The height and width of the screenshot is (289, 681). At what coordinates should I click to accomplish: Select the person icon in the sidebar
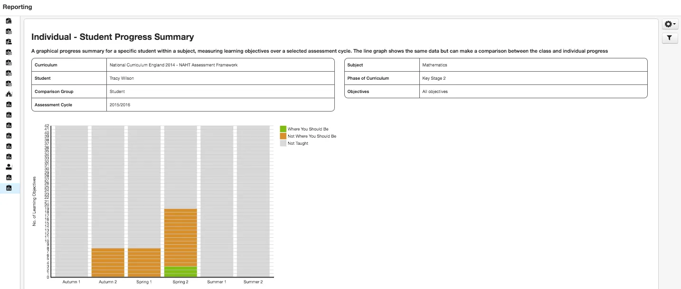[x=9, y=167]
